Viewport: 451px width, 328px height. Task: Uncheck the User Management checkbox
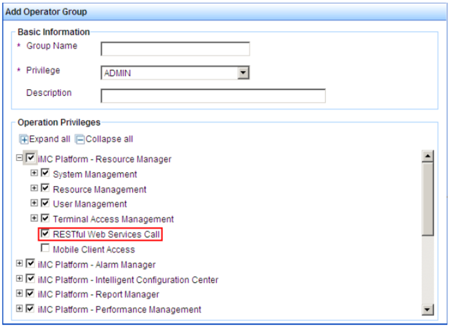tap(45, 203)
